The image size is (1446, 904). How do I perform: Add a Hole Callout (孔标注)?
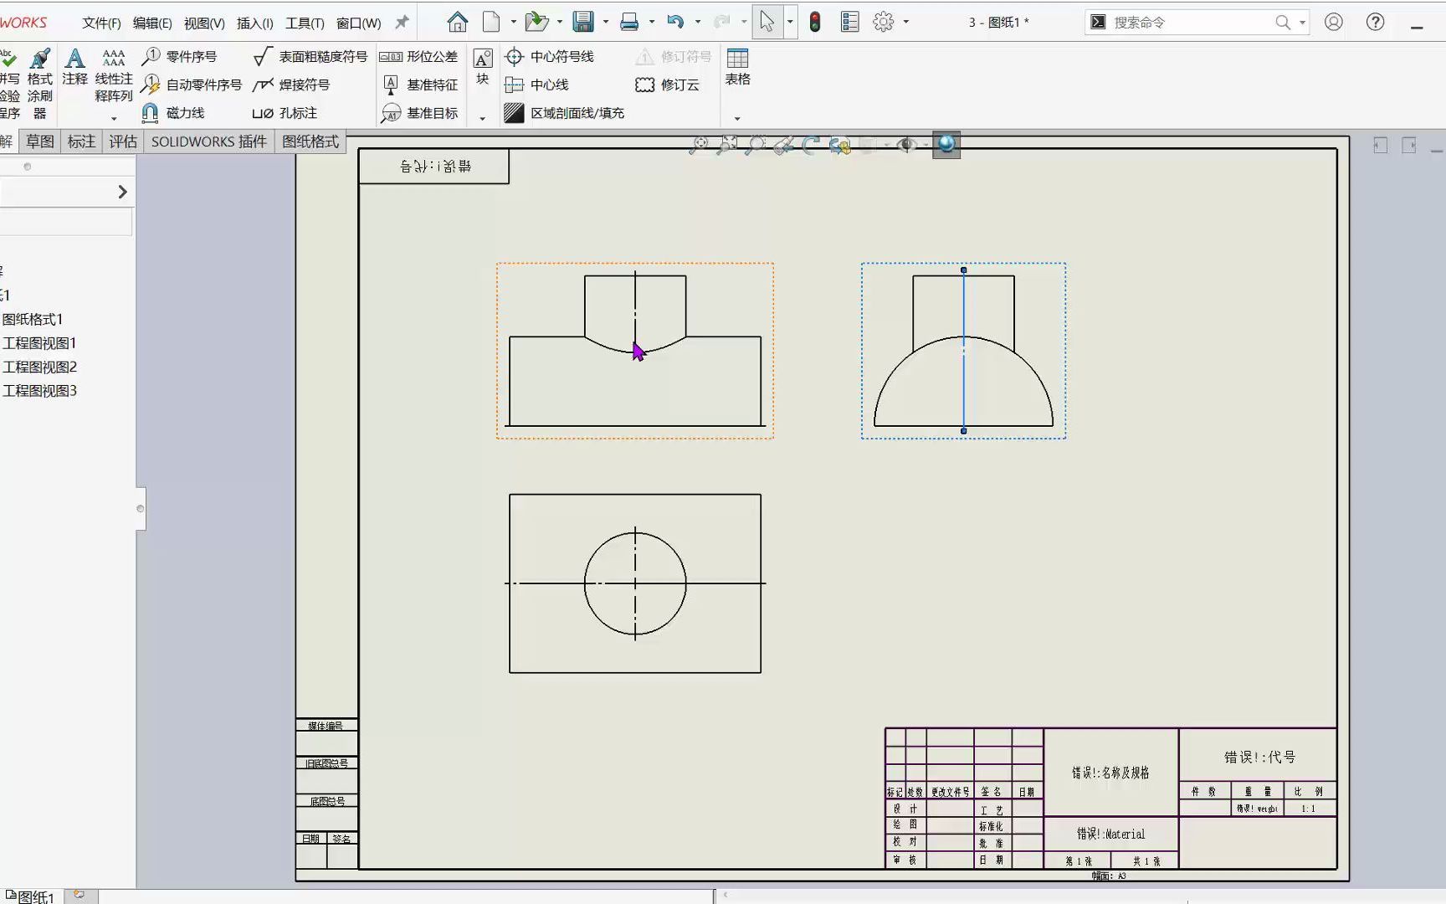[285, 112]
